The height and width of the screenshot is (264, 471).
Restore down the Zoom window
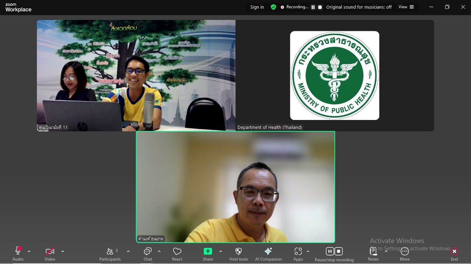click(447, 7)
